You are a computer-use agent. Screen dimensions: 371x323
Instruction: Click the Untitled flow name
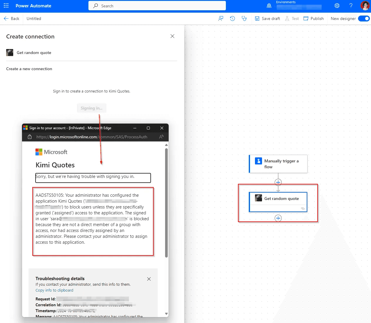coord(34,18)
